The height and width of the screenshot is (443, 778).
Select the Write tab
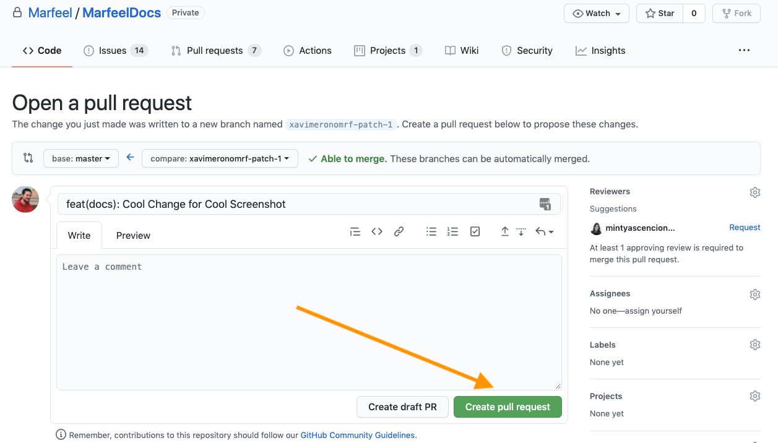(79, 235)
